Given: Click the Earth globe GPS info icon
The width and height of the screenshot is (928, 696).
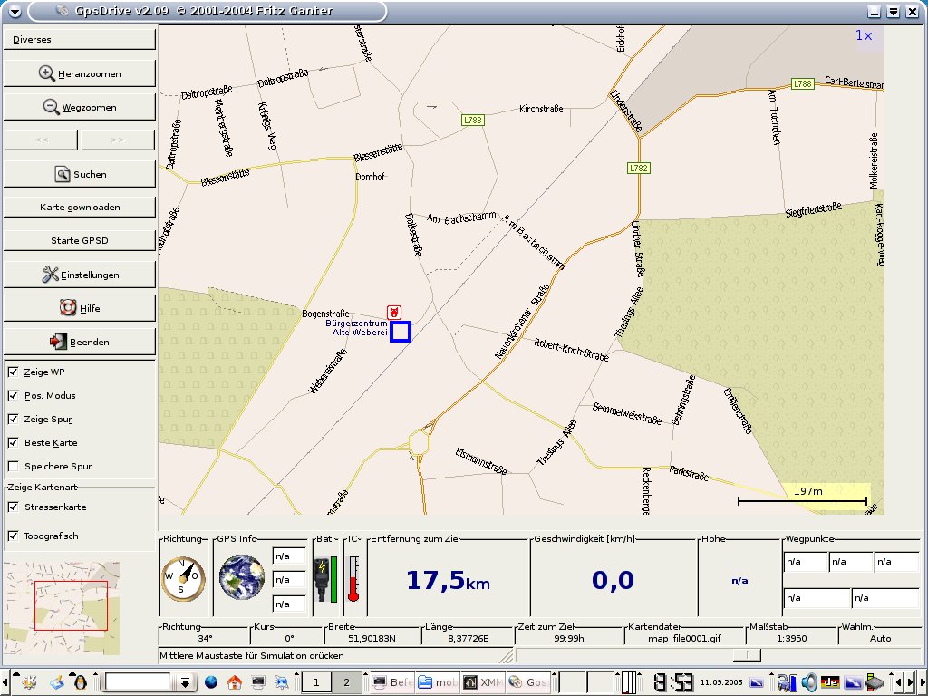Looking at the screenshot, I should click(x=241, y=577).
